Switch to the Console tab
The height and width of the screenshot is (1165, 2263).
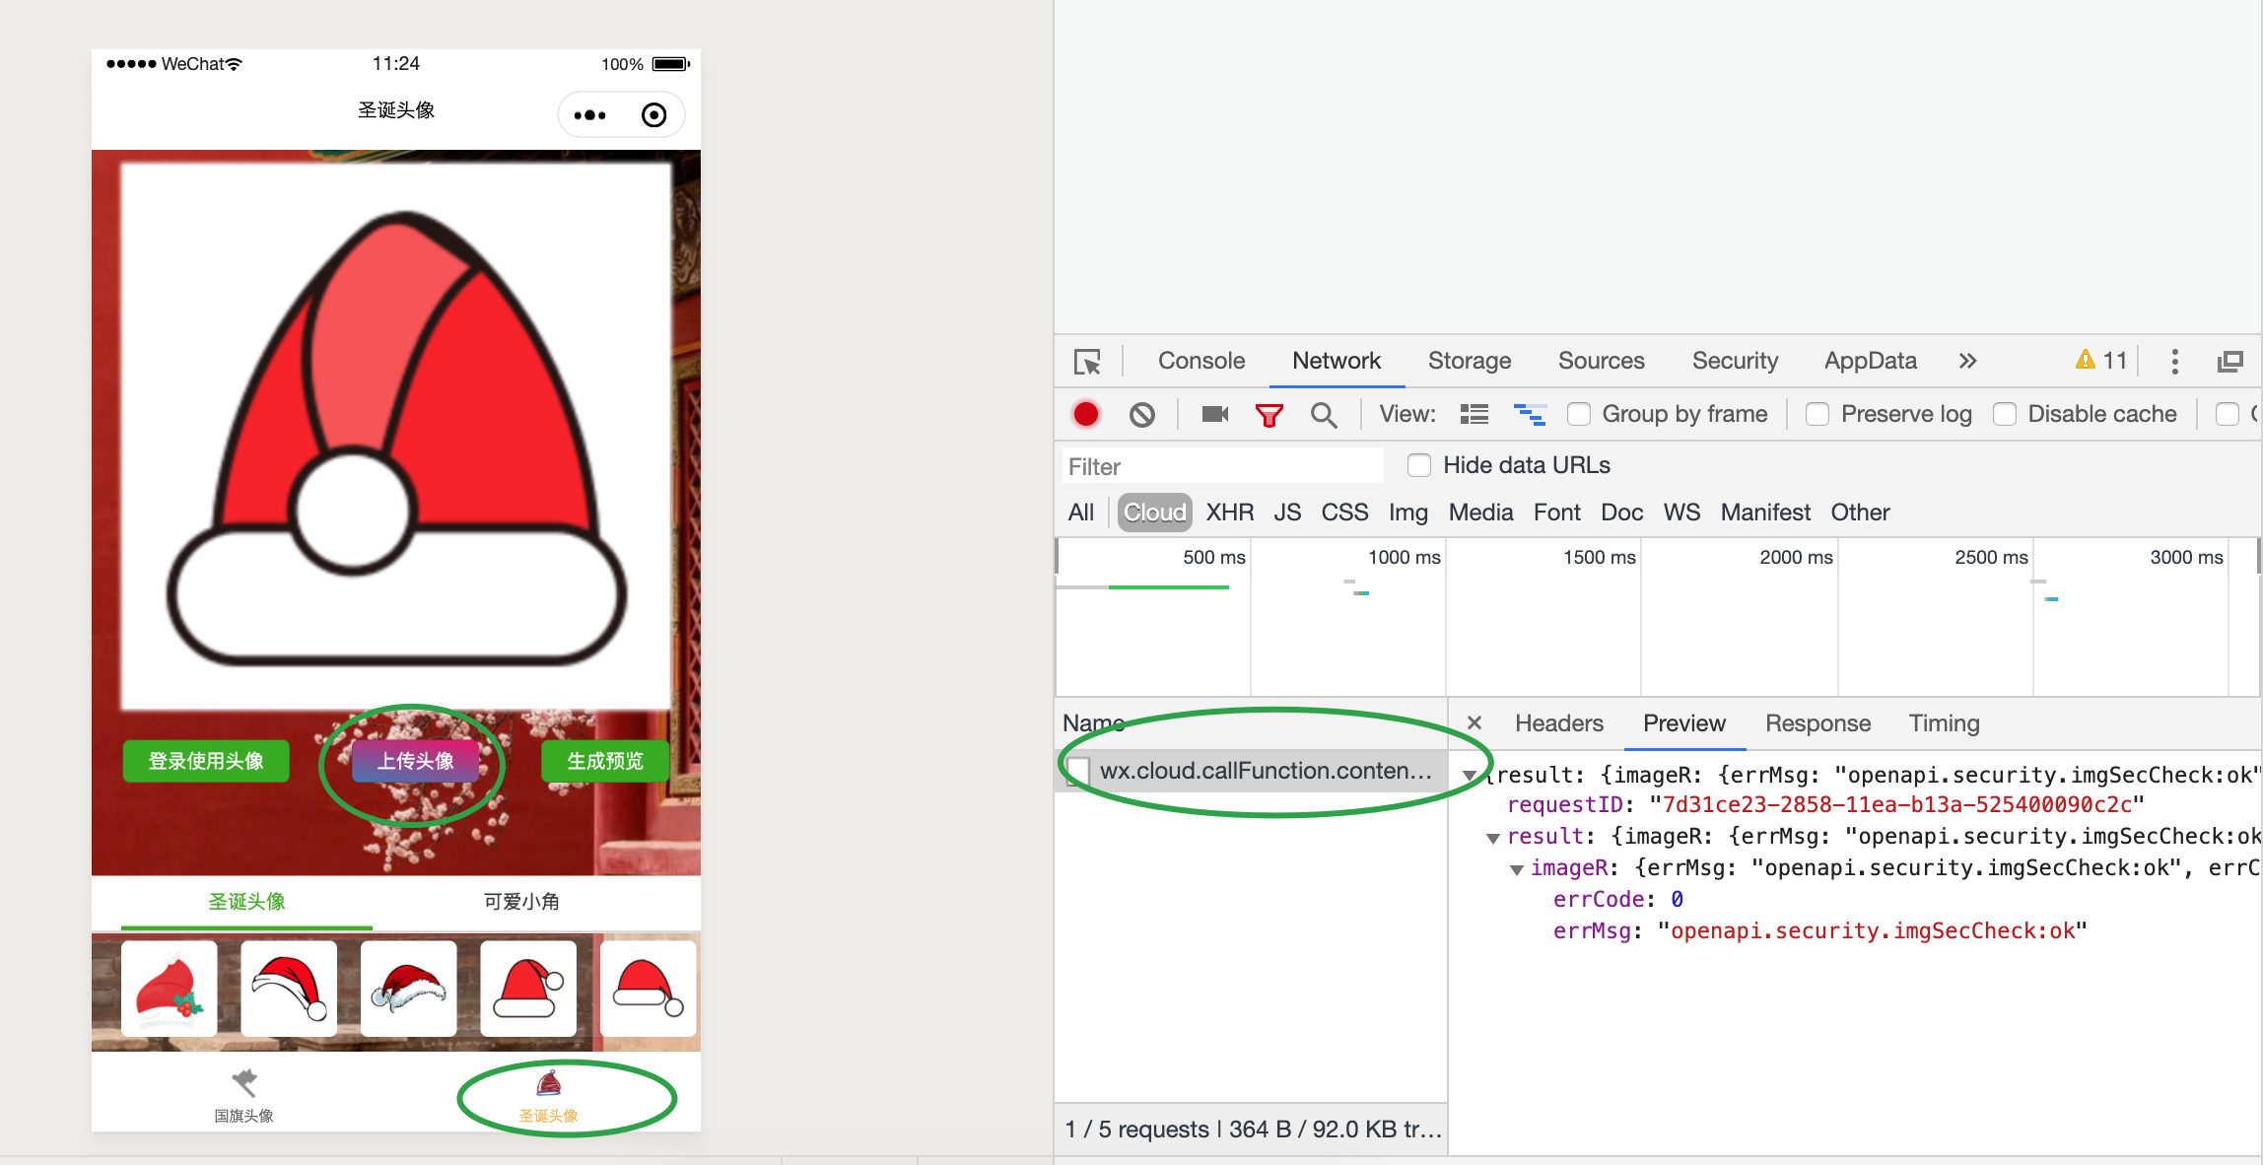coord(1200,361)
